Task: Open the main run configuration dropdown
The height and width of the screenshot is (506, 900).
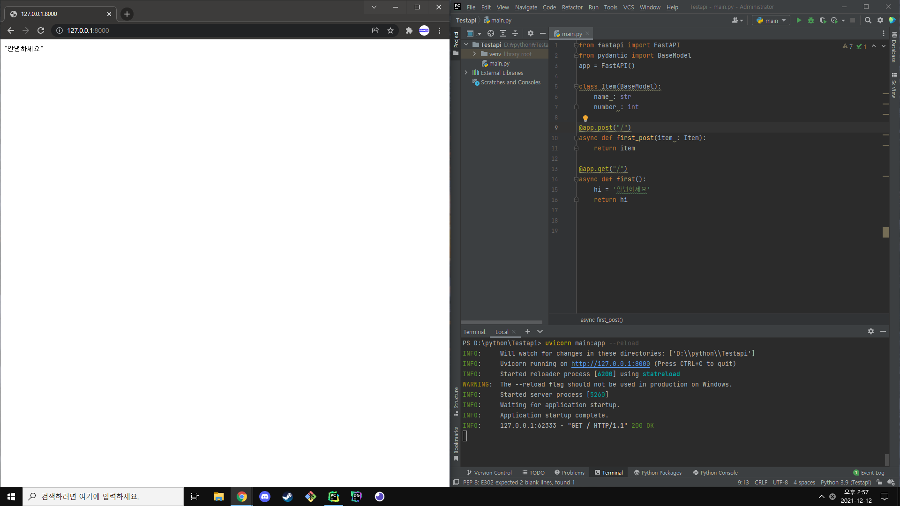Action: click(771, 20)
